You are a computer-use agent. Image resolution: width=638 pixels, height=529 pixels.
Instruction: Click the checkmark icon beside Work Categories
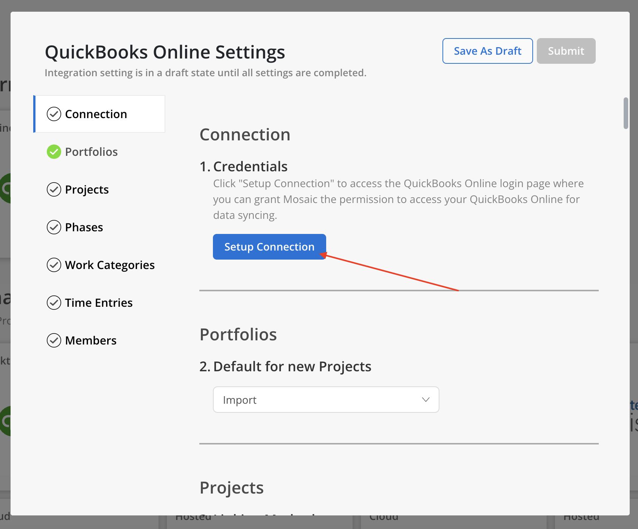(x=54, y=265)
